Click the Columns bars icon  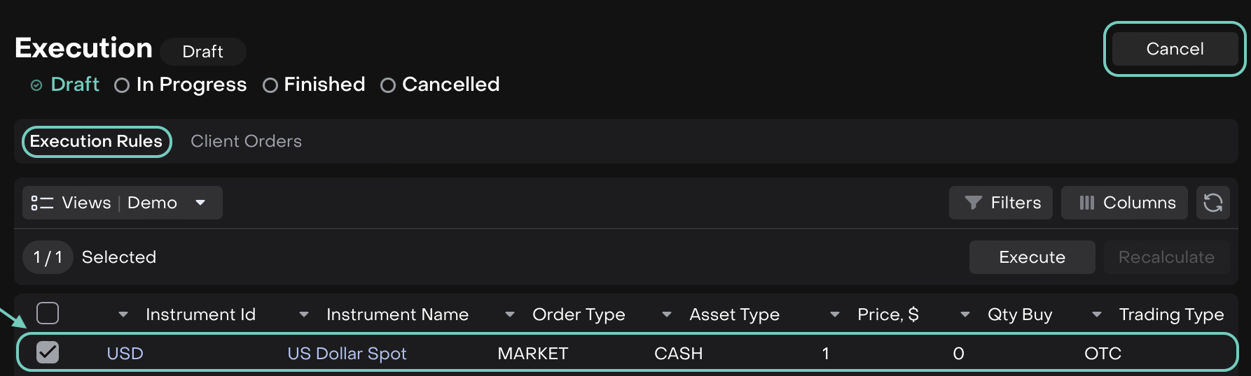[1086, 203]
